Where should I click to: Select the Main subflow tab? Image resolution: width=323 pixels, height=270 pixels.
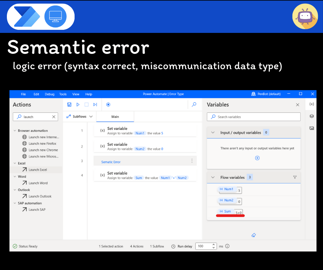[115, 117]
